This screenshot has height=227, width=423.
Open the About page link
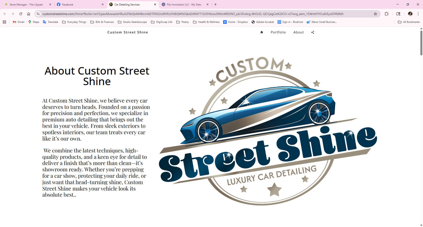coord(298,32)
